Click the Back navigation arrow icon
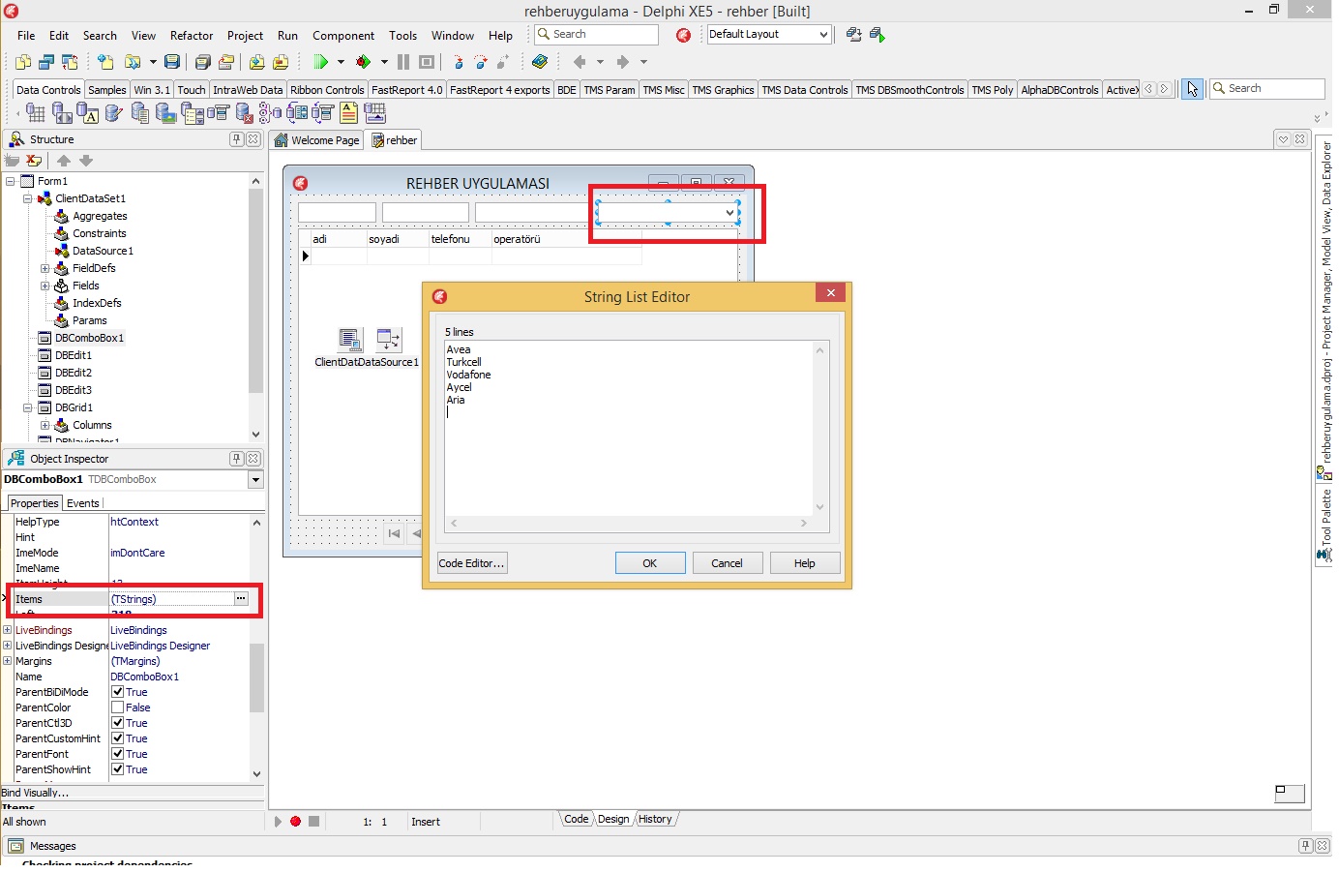This screenshot has width=1339, height=873. (x=580, y=62)
